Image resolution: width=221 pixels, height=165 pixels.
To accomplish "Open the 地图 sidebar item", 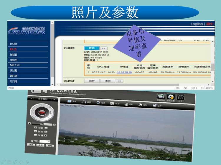I will pyautogui.click(x=13, y=55).
